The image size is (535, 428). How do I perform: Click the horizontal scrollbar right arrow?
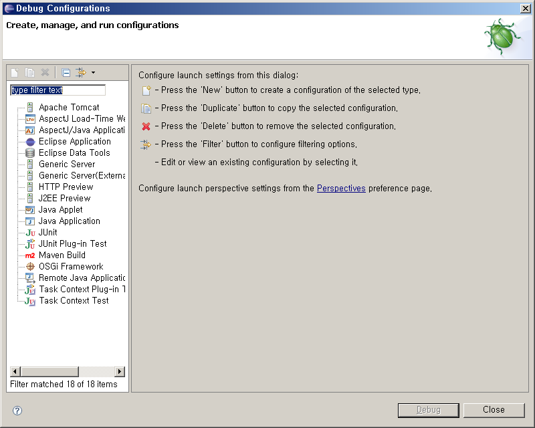pos(120,371)
